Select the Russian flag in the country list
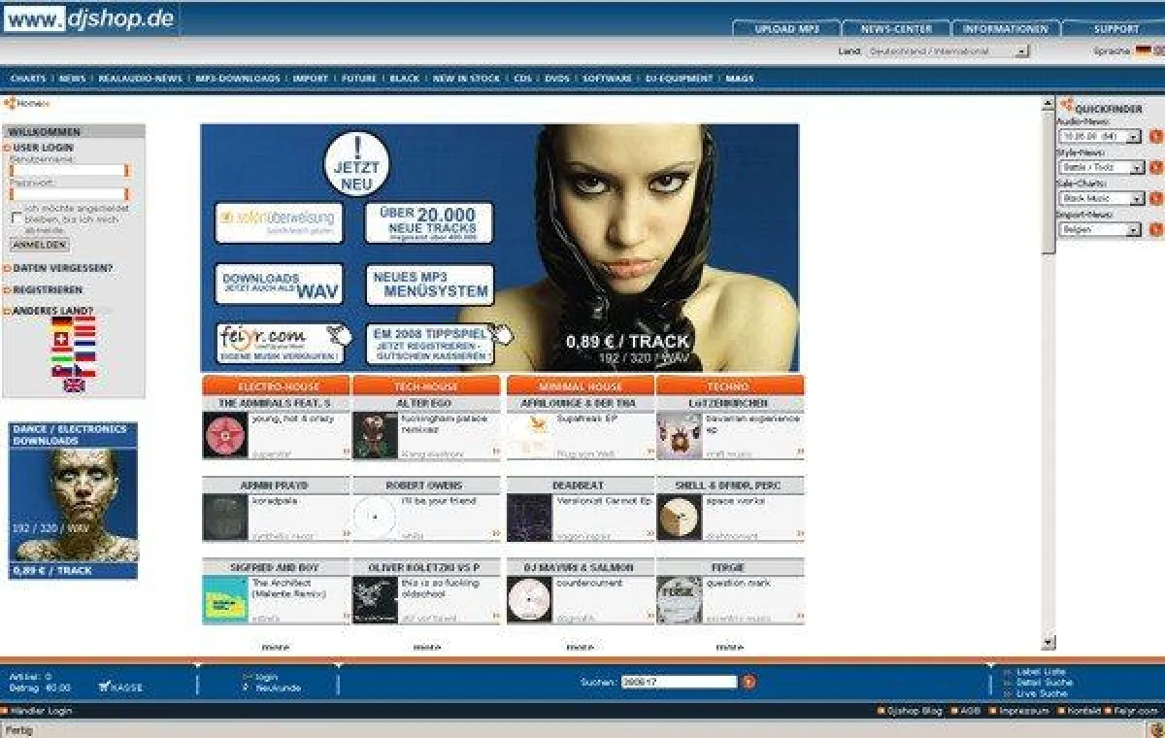Viewport: 1165px width, 738px height. [84, 355]
